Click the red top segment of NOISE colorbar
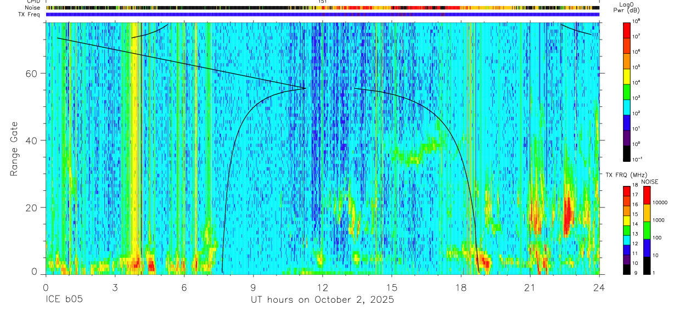 (x=647, y=195)
